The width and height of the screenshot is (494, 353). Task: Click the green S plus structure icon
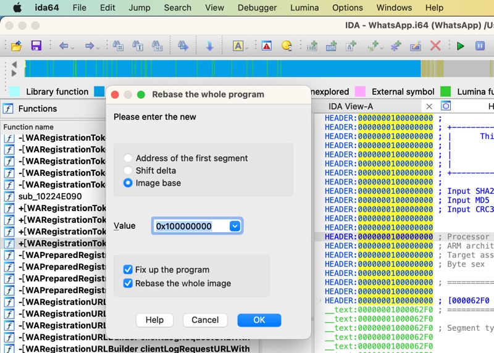point(374,46)
